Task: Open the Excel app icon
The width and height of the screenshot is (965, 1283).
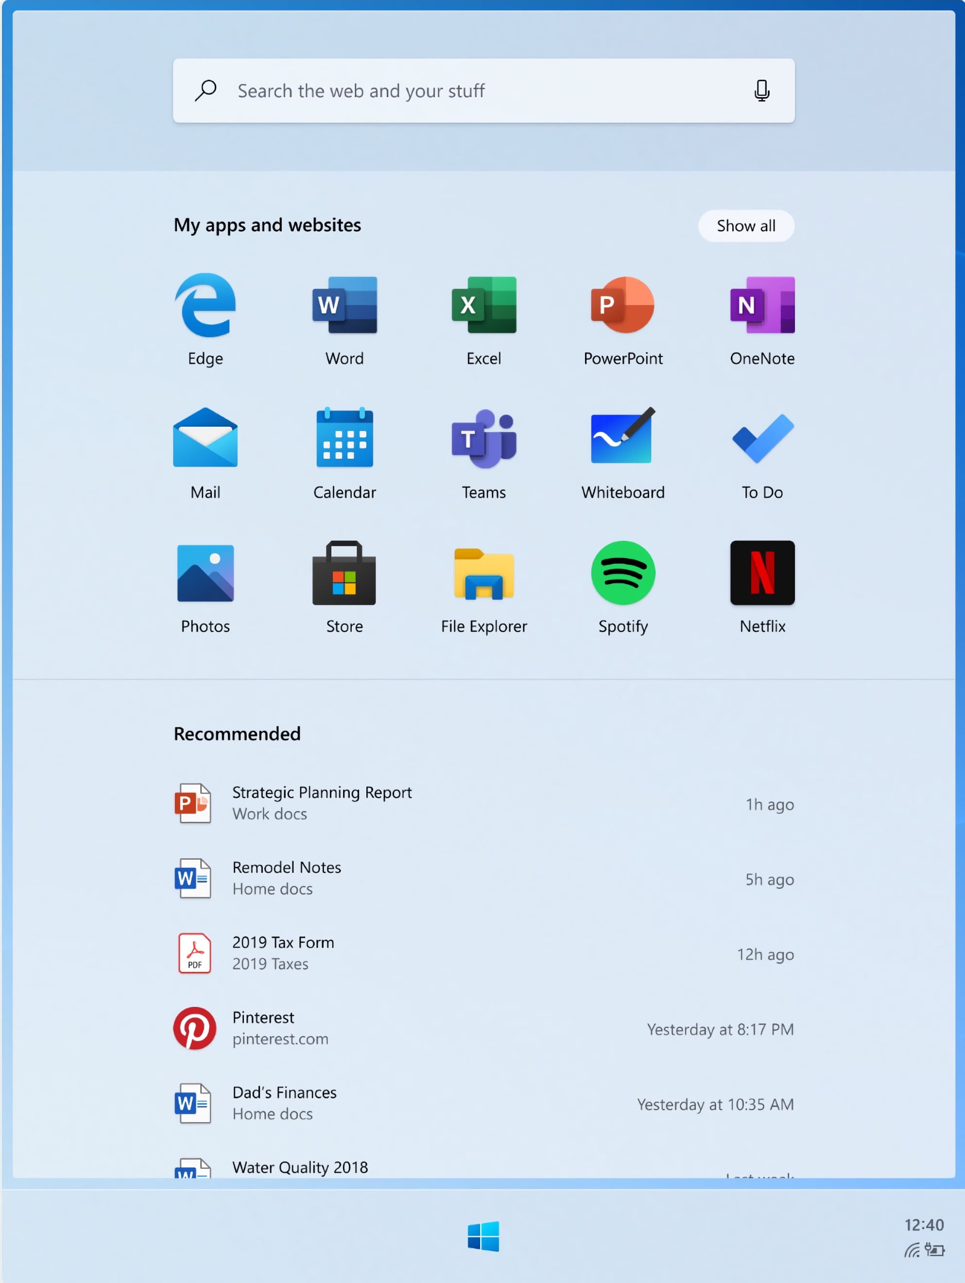Action: click(x=483, y=306)
